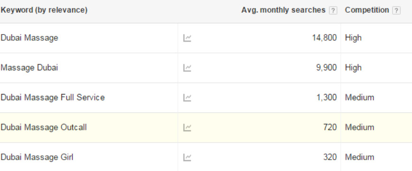Image resolution: width=412 pixels, height=171 pixels.
Task: Show trend chart for Dubai Massage Outcall
Action: (x=187, y=128)
